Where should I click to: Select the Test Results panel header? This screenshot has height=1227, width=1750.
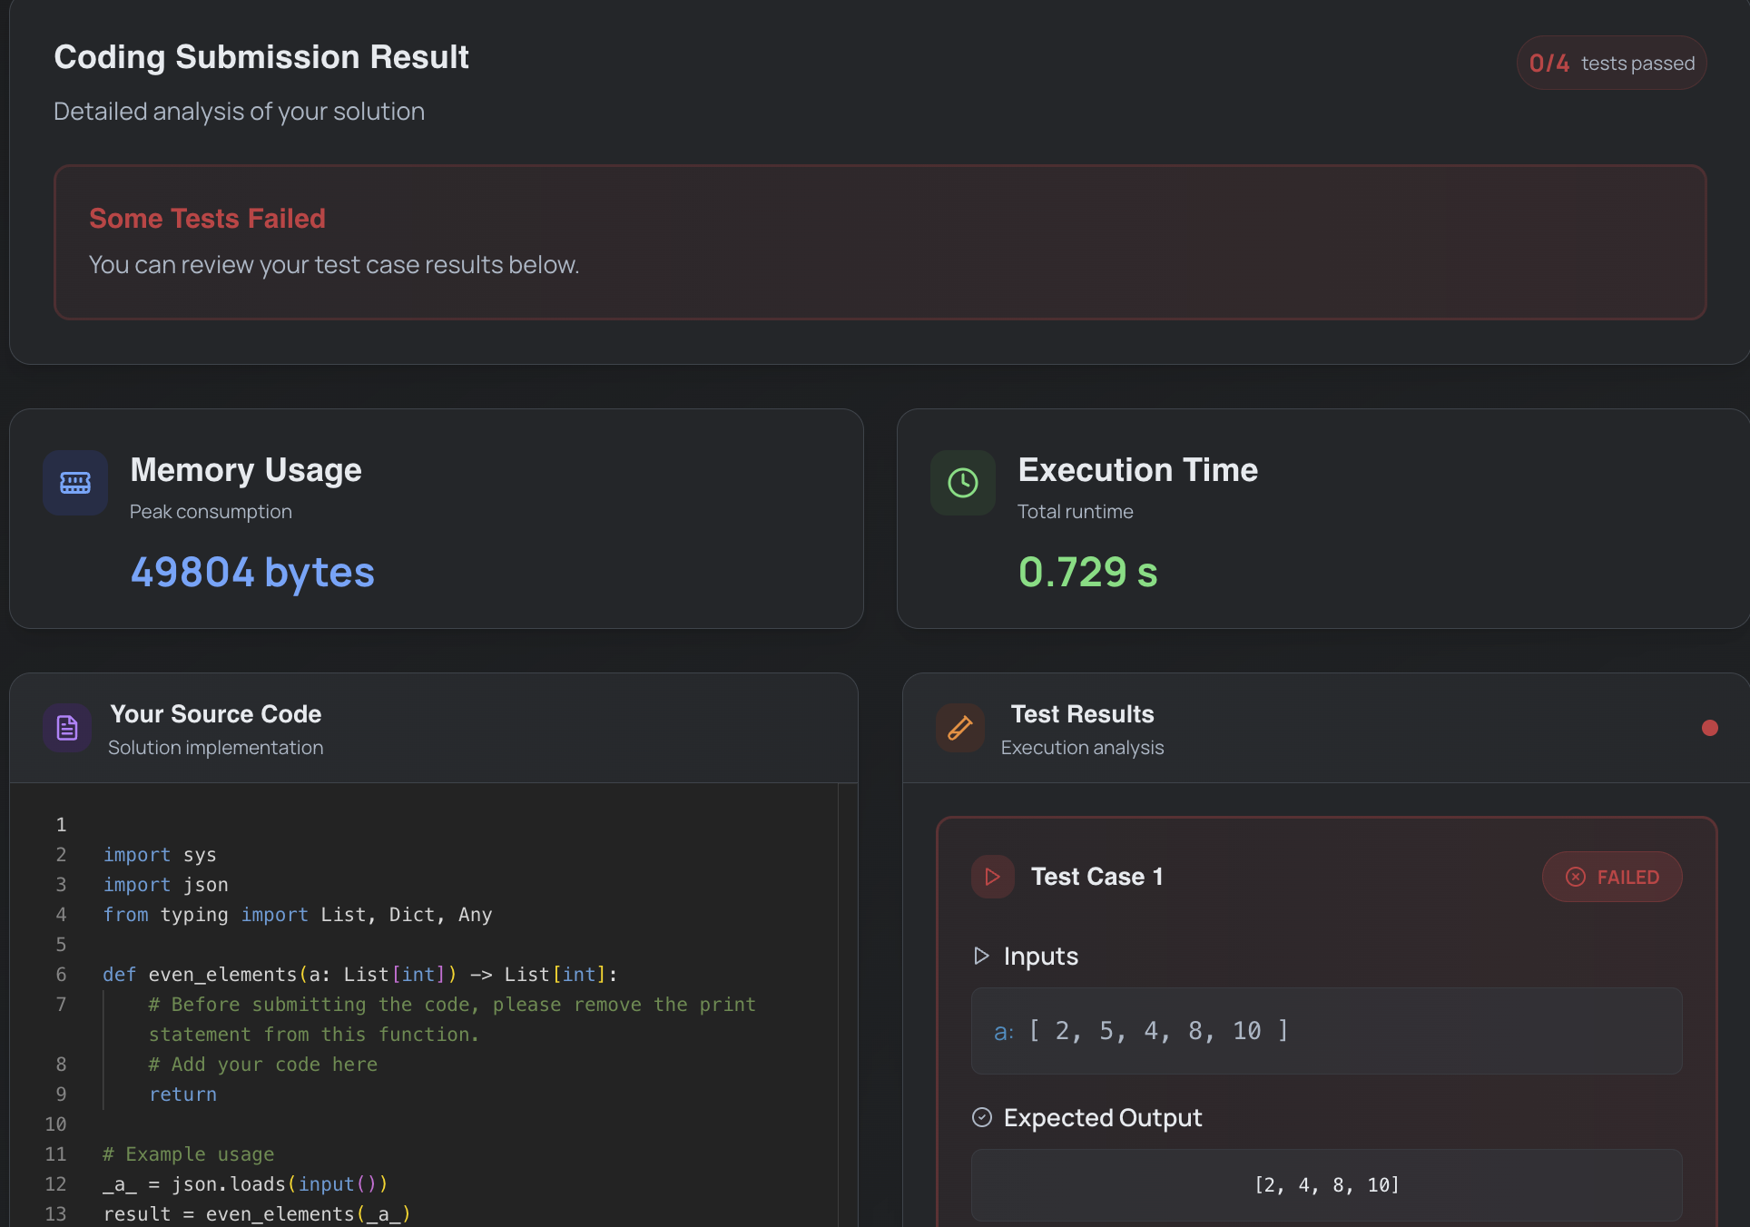tap(1082, 714)
